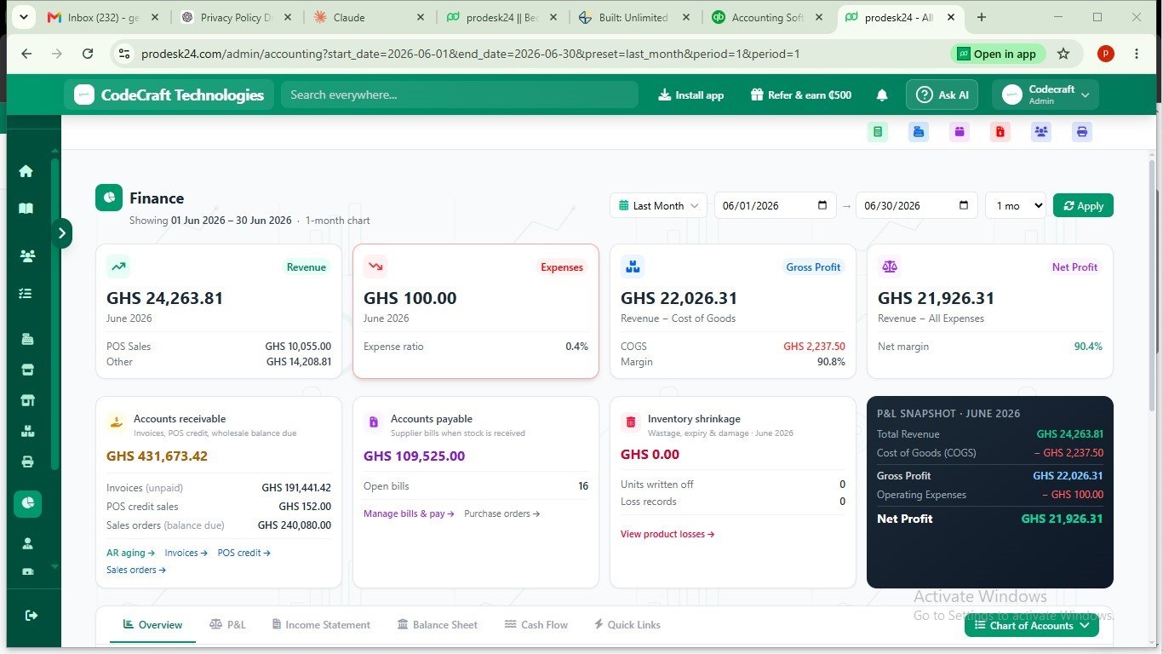Viewport: 1163px width, 654px height.
Task: Switch to the P&L tab
Action: point(227,625)
